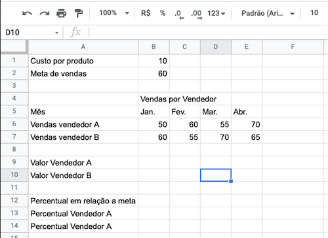328x238 pixels.
Task: Open the 100% zoom dropdown
Action: point(114,13)
